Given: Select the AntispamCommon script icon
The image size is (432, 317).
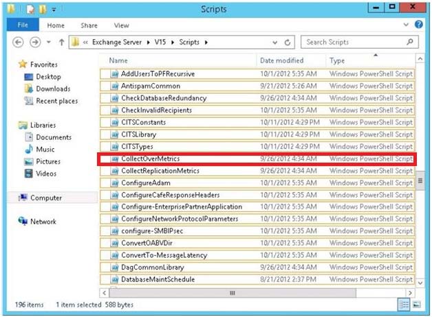Looking at the screenshot, I should (115, 86).
